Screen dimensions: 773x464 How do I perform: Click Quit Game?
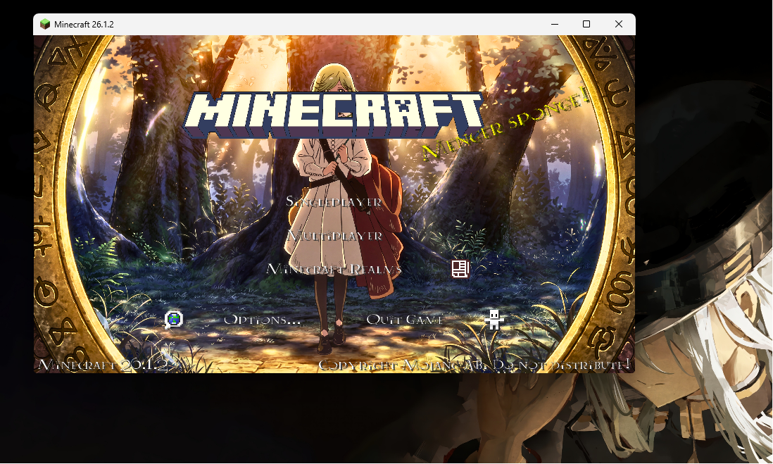tap(405, 320)
